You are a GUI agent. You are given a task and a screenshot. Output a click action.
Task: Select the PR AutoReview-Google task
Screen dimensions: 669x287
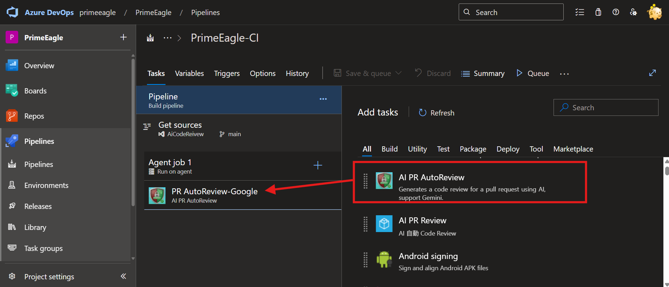242,195
